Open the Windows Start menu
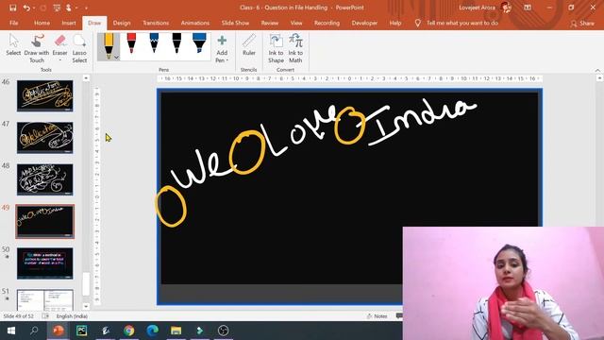This screenshot has width=604, height=340. [x=10, y=331]
